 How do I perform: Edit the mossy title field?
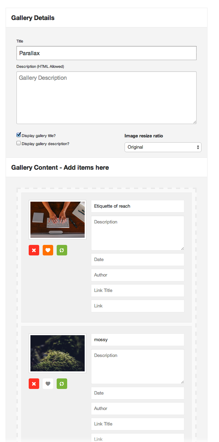click(137, 340)
